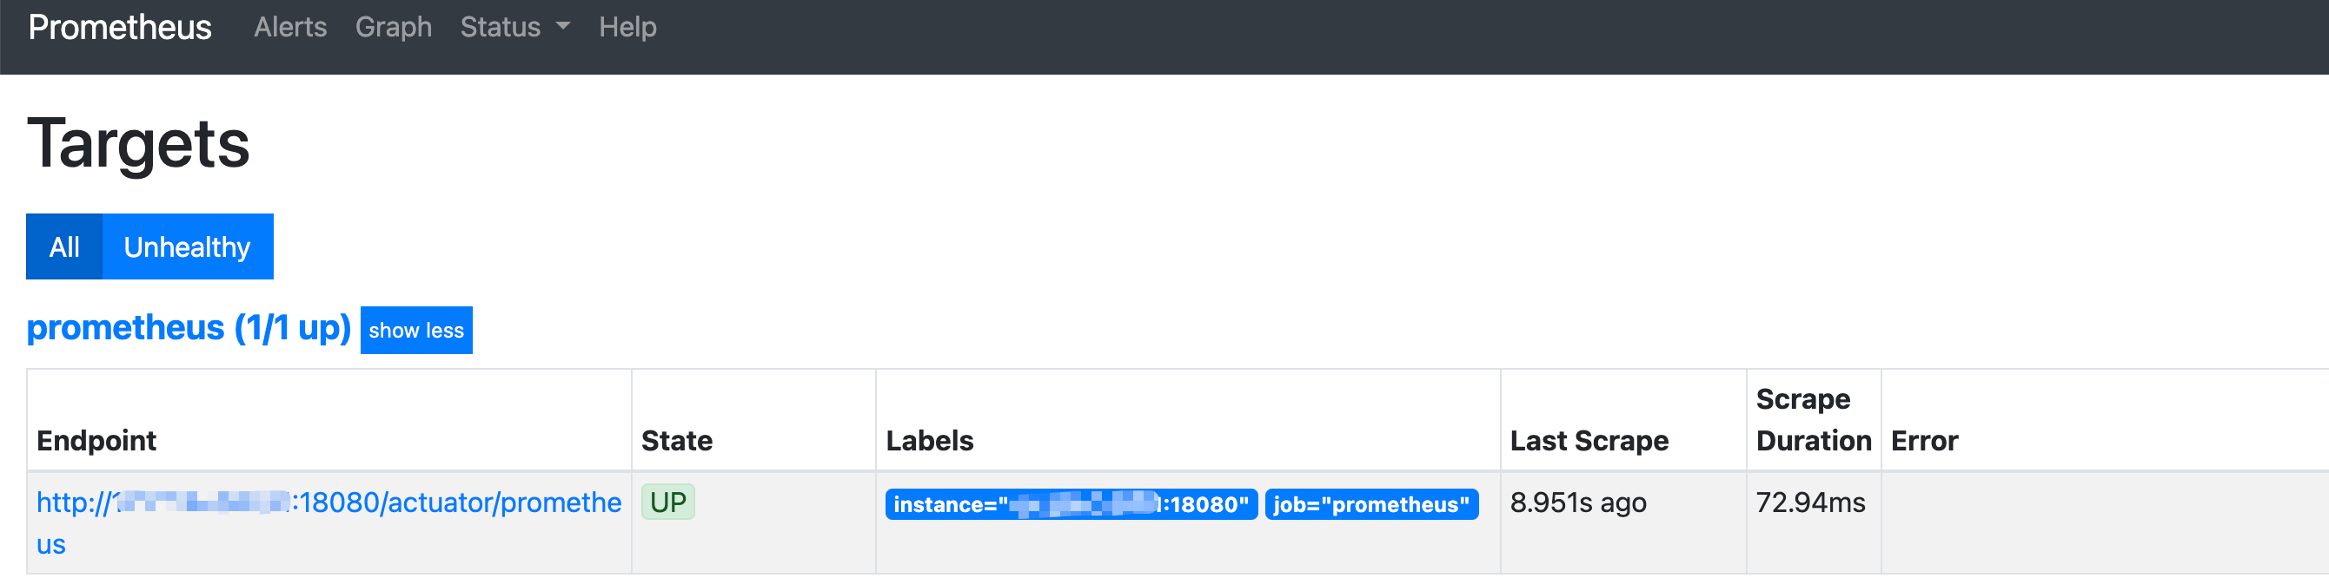This screenshot has height=578, width=2329.
Task: Open the Help link
Action: (627, 27)
